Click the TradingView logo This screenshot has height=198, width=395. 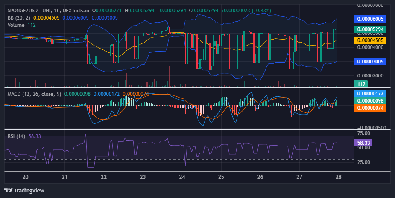tap(24, 190)
